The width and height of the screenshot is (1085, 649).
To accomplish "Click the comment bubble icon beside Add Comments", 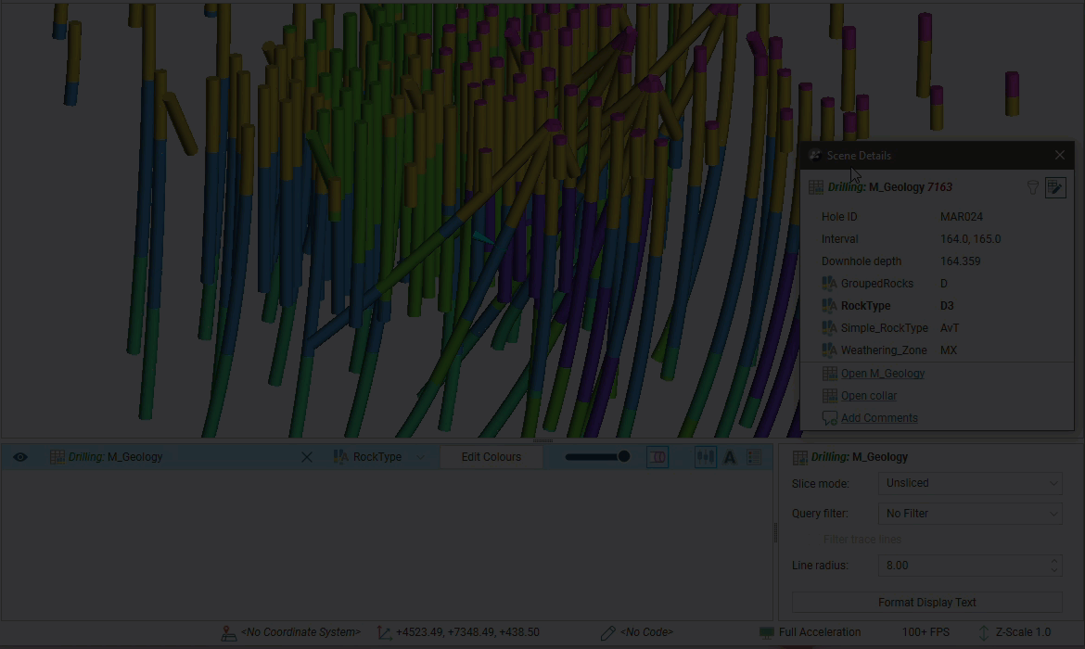I will click(x=830, y=418).
